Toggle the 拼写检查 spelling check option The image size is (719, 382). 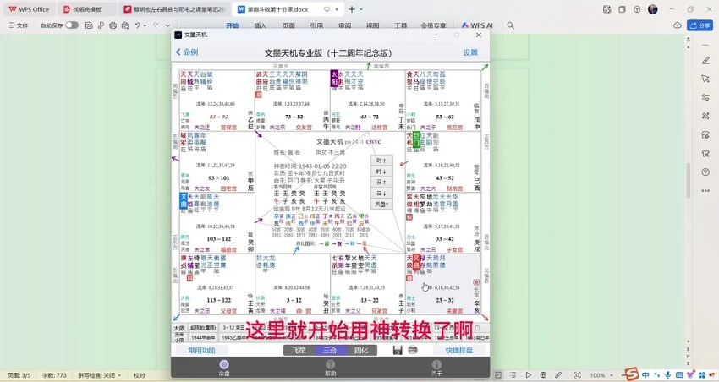(x=100, y=375)
